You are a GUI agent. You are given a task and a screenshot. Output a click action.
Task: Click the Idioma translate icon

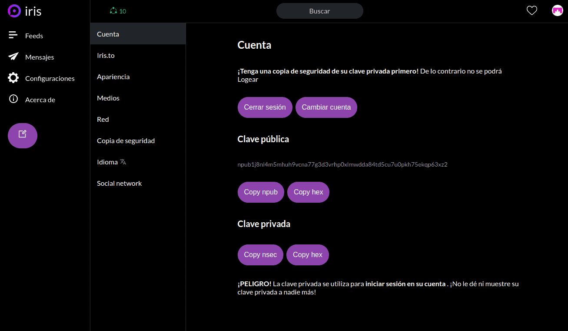123,162
